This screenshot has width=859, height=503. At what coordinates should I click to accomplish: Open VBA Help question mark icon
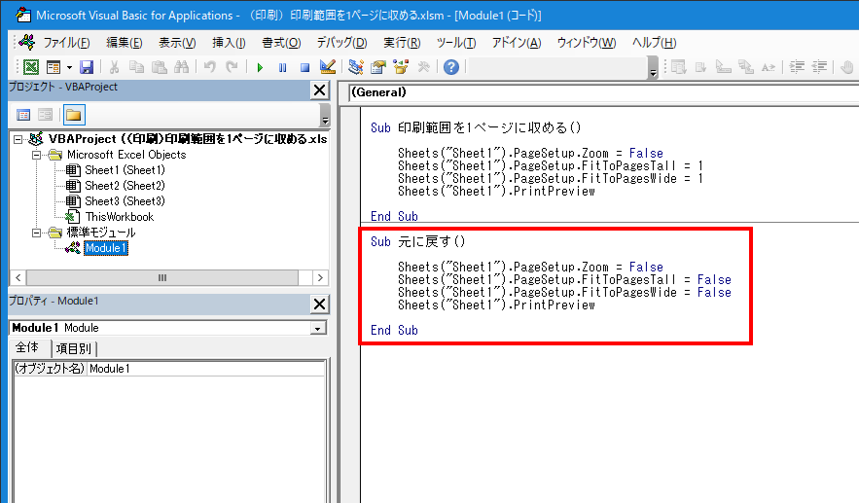tap(450, 67)
